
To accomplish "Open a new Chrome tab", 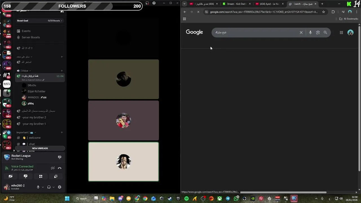I will [x=322, y=4].
